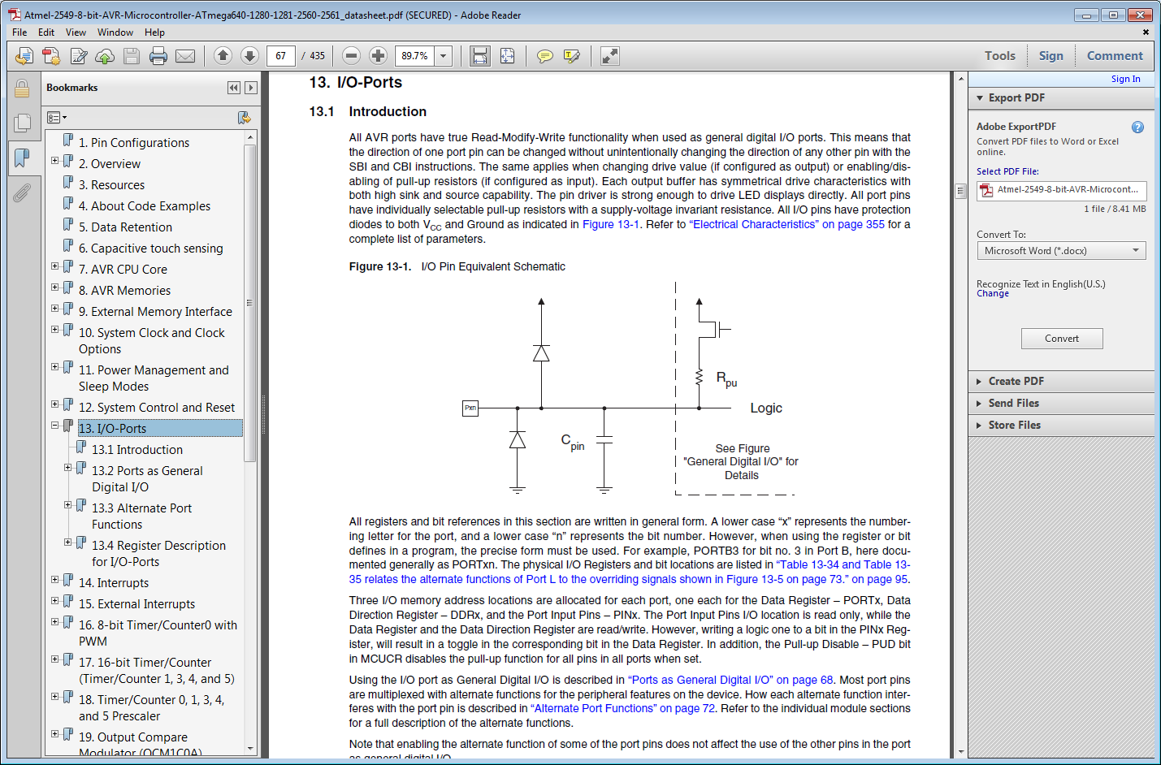Open the bookmarks panel icon
Screen dimensions: 1161x765
tap(22, 158)
